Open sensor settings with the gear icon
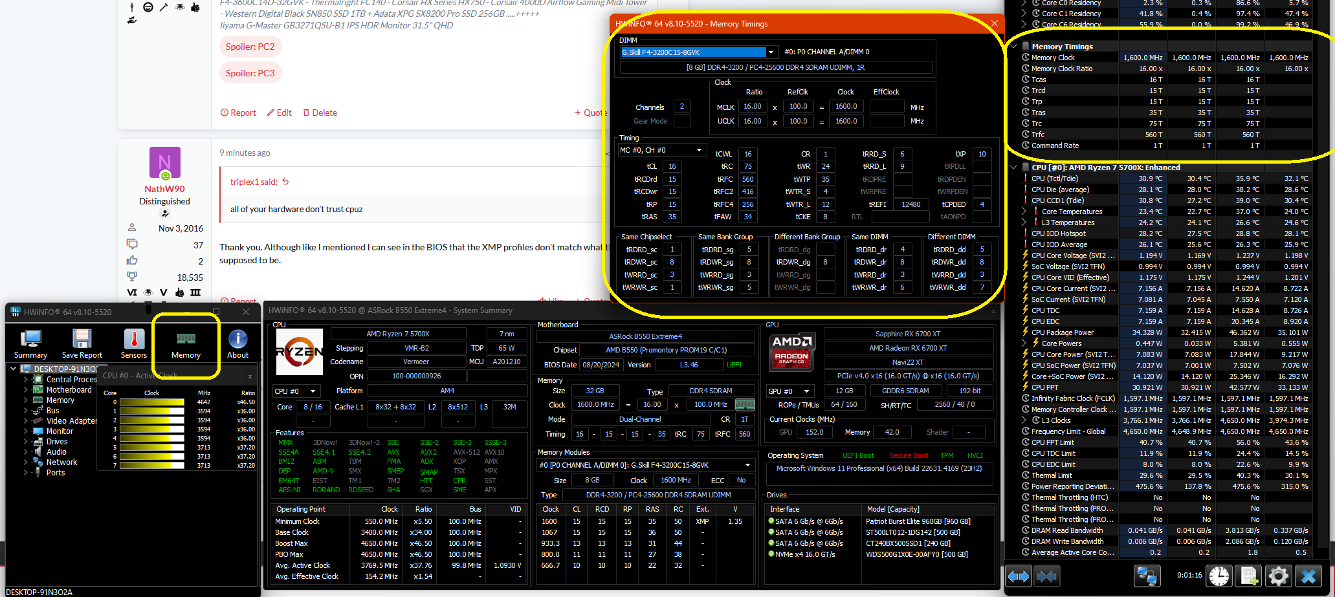This screenshot has height=597, width=1335. [x=1279, y=576]
